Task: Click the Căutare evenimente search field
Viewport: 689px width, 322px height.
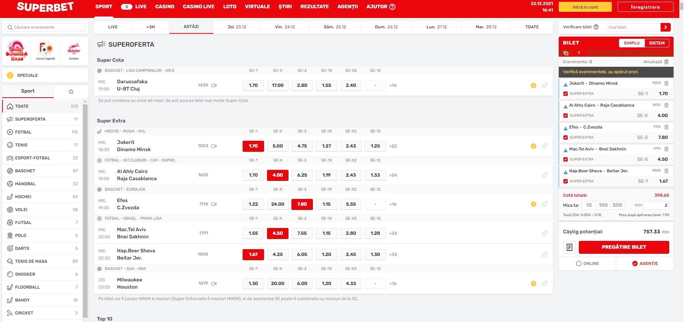Action: pos(45,27)
